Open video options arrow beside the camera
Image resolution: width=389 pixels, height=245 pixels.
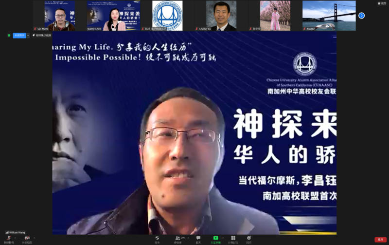pyautogui.click(x=34, y=238)
